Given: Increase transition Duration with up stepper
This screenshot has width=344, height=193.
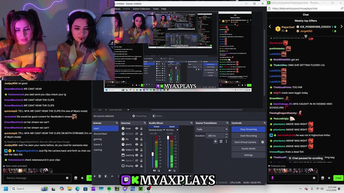Looking at the screenshot, I should [x=226, y=134].
